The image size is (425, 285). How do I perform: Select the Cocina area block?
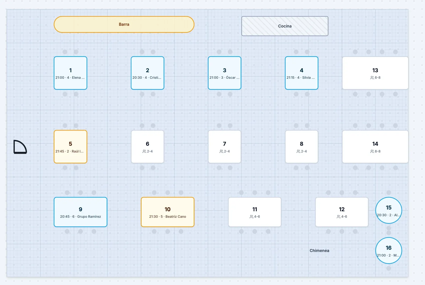pos(285,26)
